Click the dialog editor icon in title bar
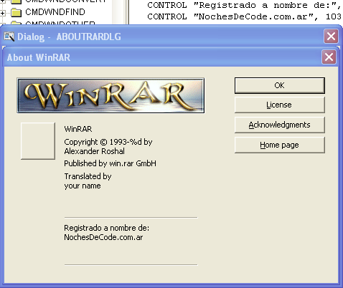 (x=9, y=37)
